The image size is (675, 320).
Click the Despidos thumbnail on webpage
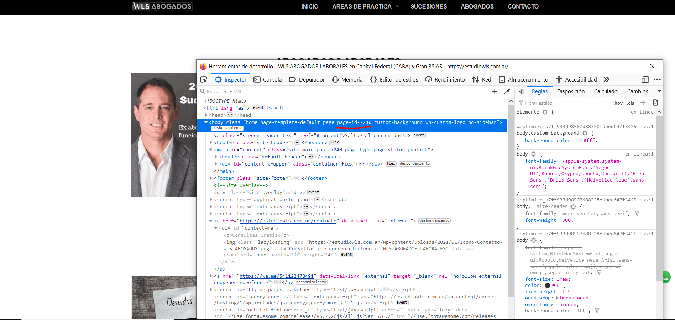(x=164, y=298)
